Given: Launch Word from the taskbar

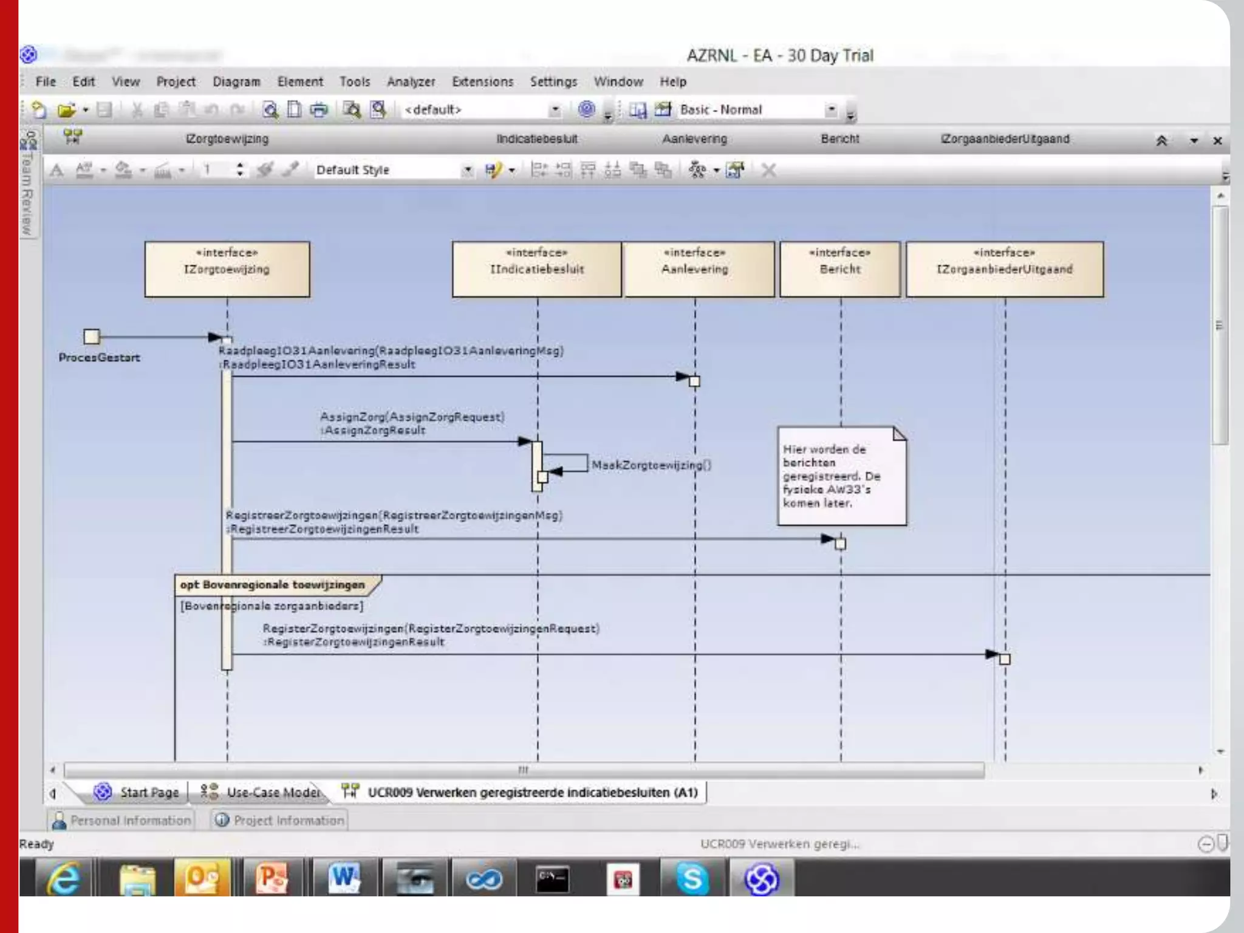Looking at the screenshot, I should click(x=344, y=878).
